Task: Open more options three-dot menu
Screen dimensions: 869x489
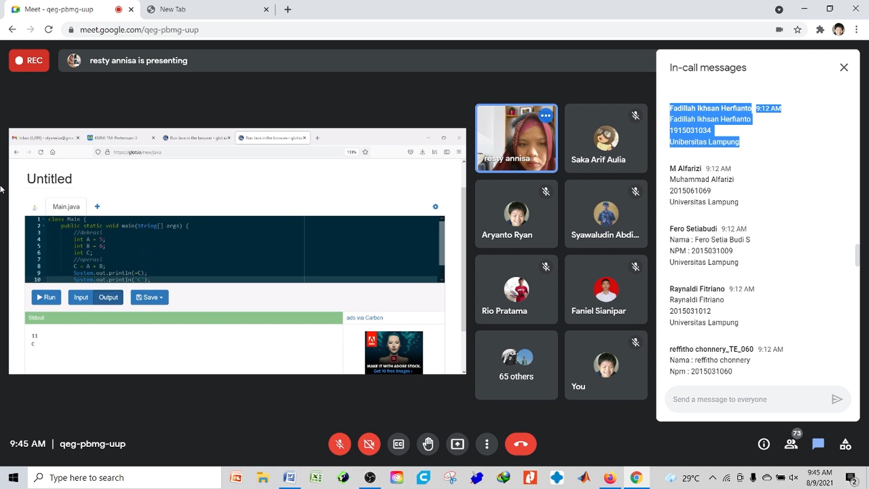Action: tap(487, 444)
